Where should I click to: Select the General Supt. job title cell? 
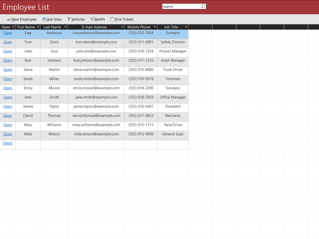pyautogui.click(x=173, y=135)
